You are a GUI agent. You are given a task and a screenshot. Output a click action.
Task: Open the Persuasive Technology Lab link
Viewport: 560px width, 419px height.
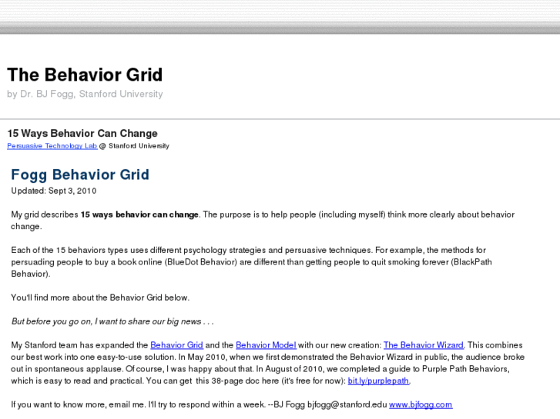coord(52,146)
